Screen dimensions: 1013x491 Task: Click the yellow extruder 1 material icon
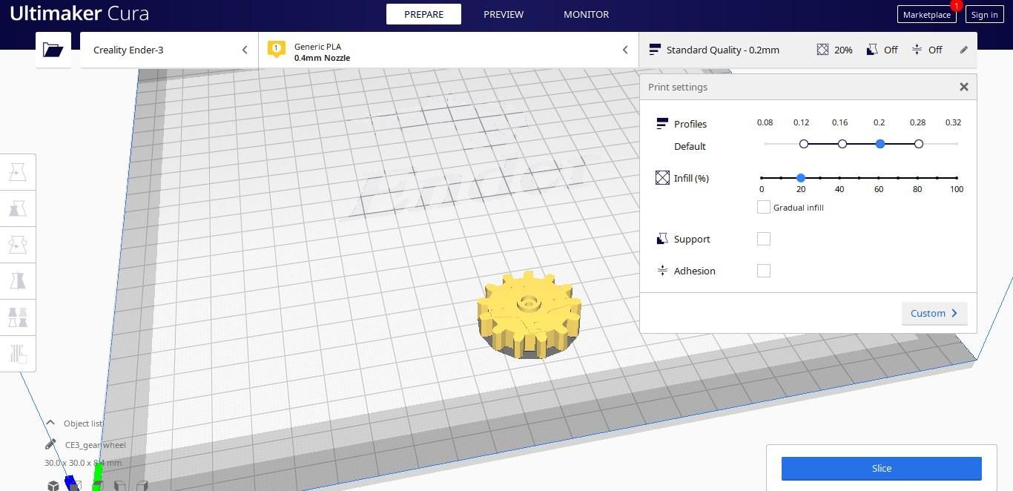pos(276,50)
